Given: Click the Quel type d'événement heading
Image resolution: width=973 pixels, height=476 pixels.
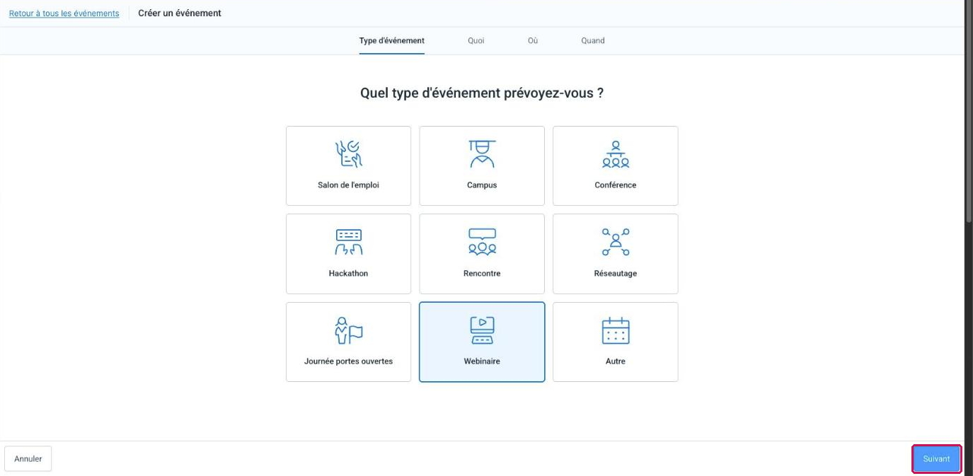Looking at the screenshot, I should pyautogui.click(x=482, y=93).
